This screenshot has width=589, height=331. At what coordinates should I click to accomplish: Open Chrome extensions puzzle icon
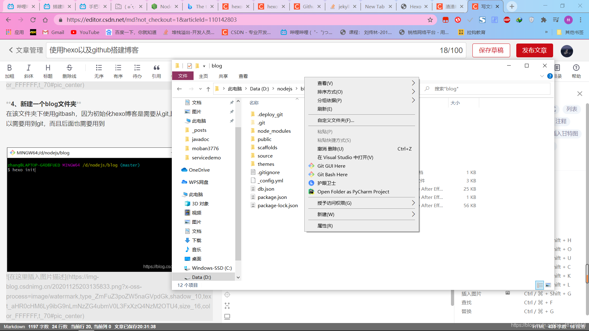544,20
